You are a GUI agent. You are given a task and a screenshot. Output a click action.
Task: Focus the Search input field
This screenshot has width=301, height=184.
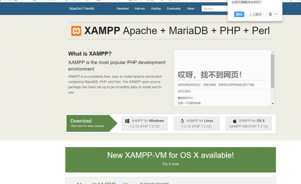click(x=215, y=9)
